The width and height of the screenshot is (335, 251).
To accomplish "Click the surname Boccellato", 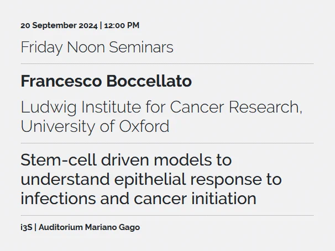I will point(149,81).
